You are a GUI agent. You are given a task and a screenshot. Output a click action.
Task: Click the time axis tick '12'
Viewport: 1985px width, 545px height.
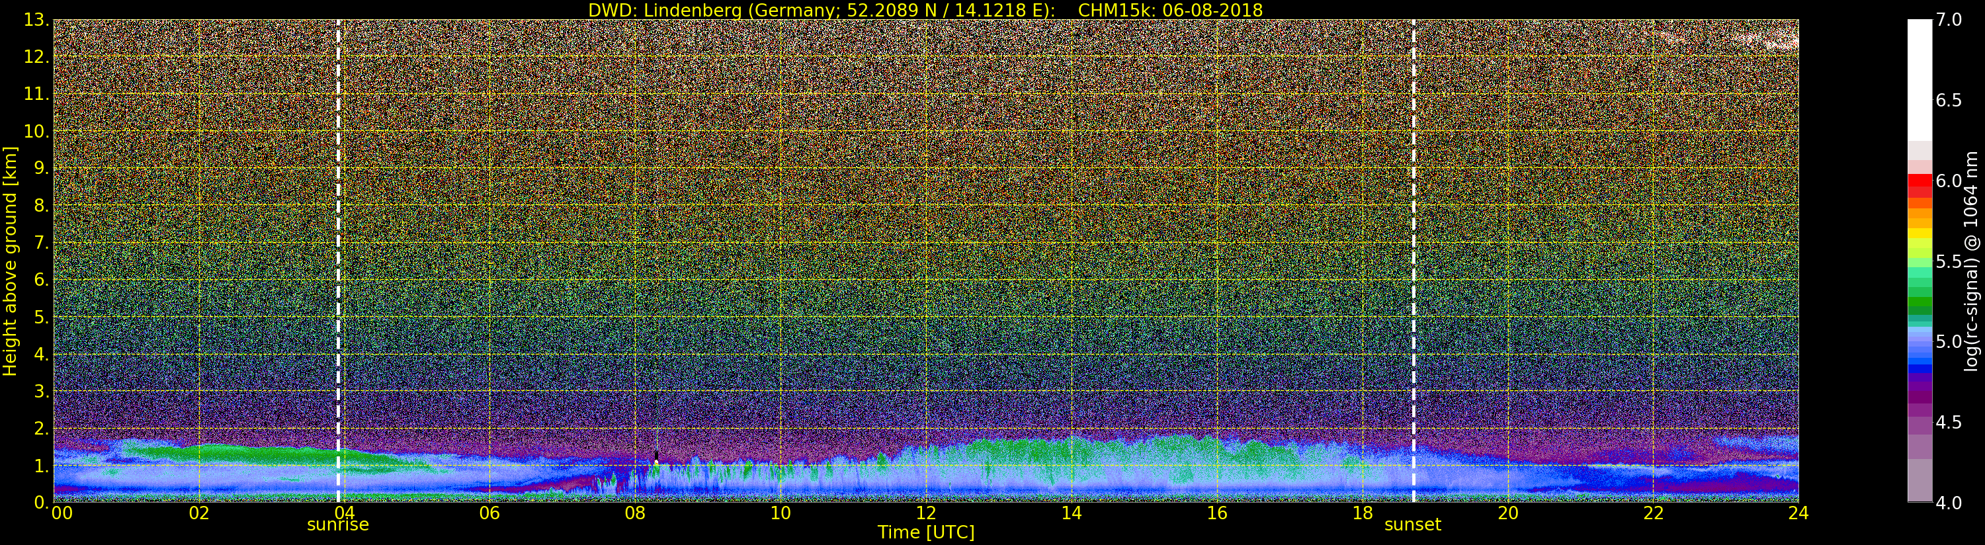pyautogui.click(x=925, y=513)
